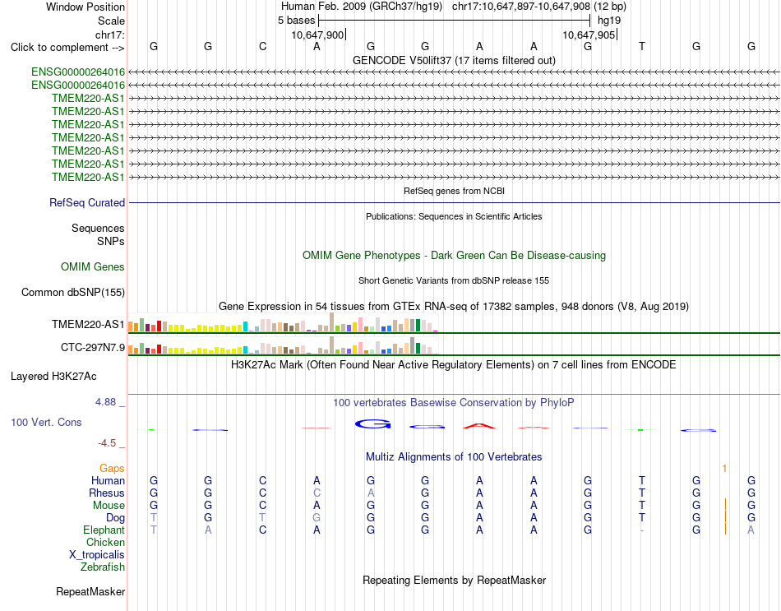Click the OMIM Genes label

pyautogui.click(x=93, y=266)
